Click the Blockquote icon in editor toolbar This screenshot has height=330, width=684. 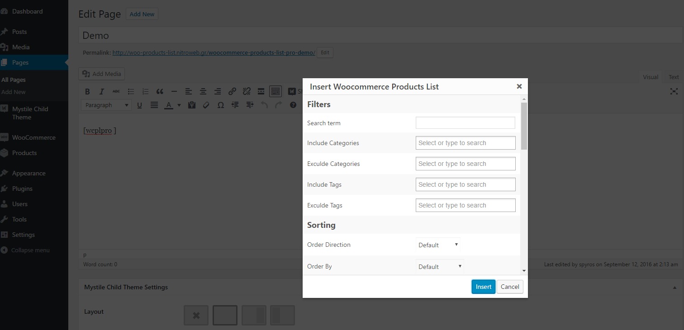point(160,91)
